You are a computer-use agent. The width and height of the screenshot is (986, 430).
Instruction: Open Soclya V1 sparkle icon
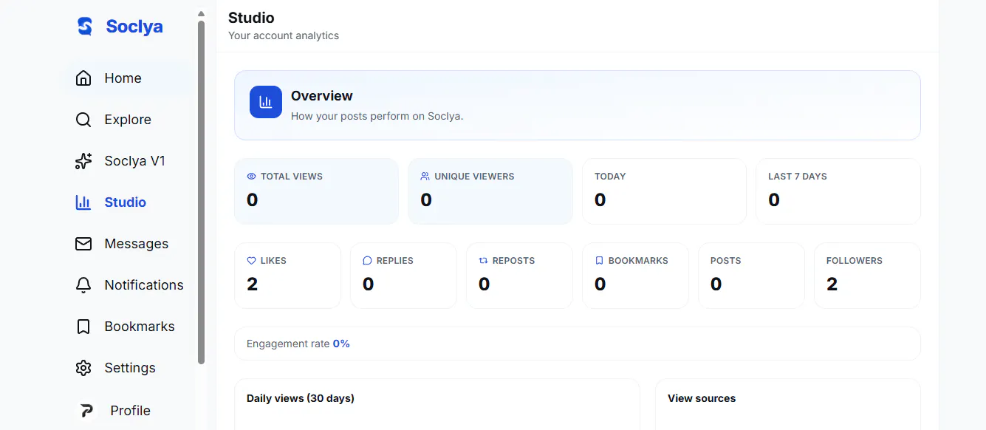(x=83, y=161)
